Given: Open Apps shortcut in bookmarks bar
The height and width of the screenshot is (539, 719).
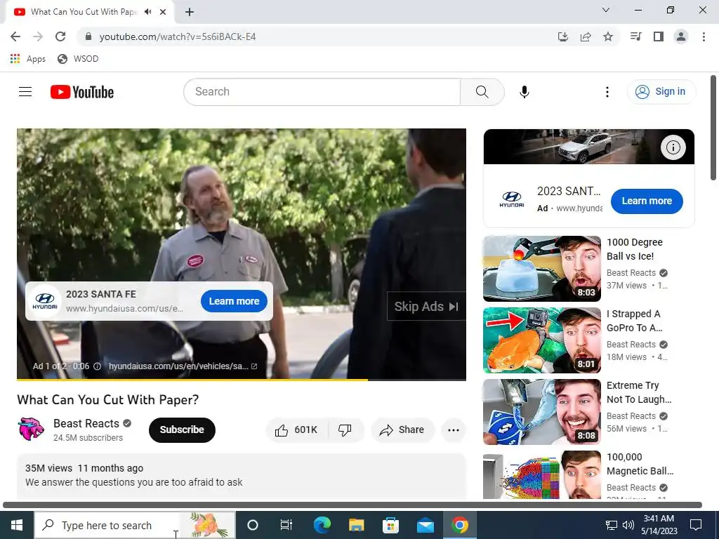Looking at the screenshot, I should coord(28,59).
